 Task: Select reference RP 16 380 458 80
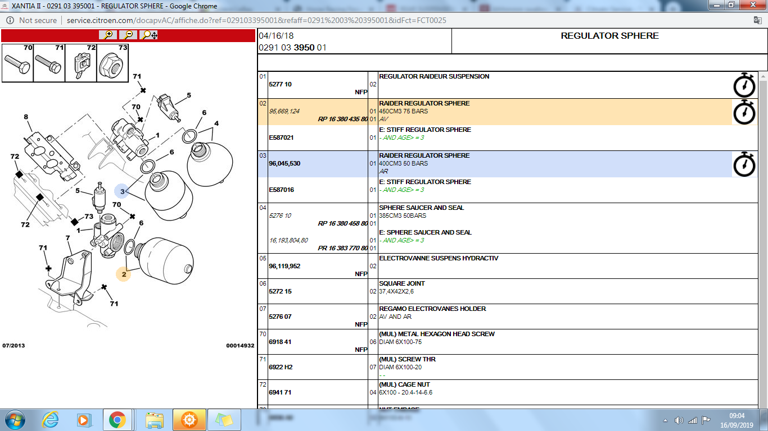(x=343, y=223)
